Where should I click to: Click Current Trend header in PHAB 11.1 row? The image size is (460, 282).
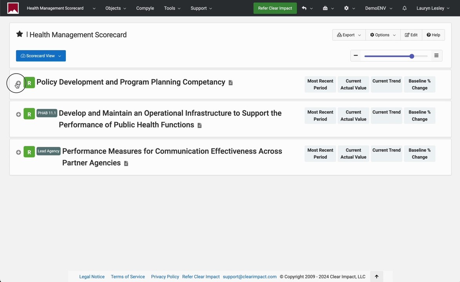point(387,116)
